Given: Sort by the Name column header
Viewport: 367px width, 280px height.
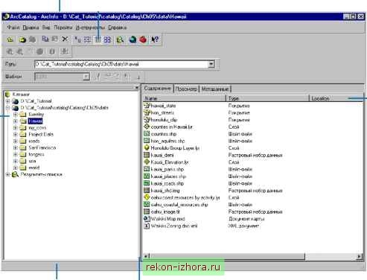Looking at the screenshot, I should [x=185, y=98].
